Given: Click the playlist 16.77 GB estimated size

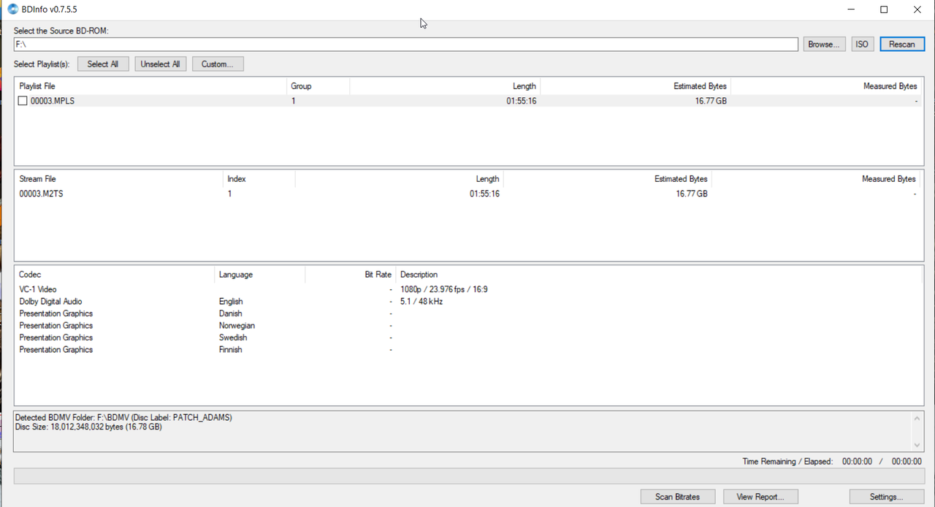Looking at the screenshot, I should click(711, 101).
